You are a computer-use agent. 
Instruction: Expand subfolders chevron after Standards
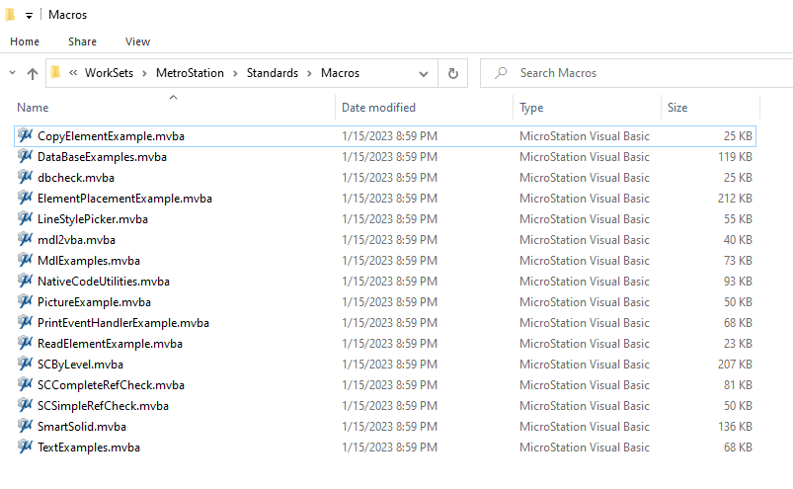click(309, 73)
